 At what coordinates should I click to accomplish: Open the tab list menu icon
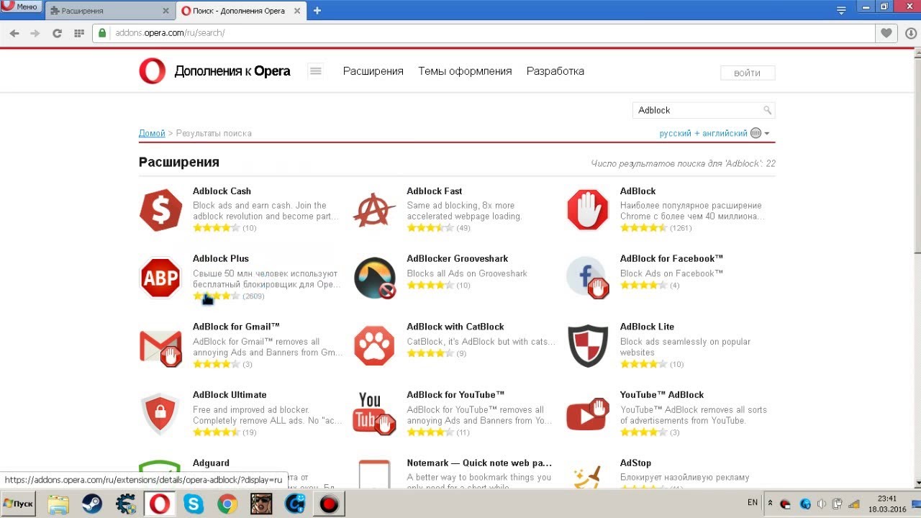pos(842,10)
